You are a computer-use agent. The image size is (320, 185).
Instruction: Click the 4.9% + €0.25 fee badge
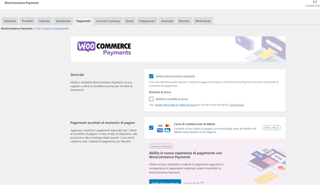pyautogui.click(x=271, y=127)
